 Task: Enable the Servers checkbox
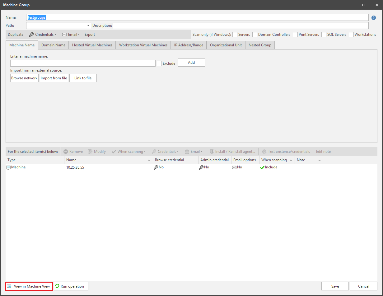235,35
